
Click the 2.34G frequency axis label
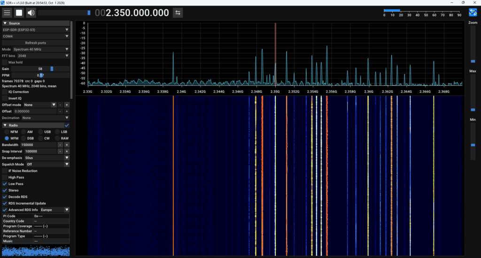pyautogui.click(x=181, y=91)
